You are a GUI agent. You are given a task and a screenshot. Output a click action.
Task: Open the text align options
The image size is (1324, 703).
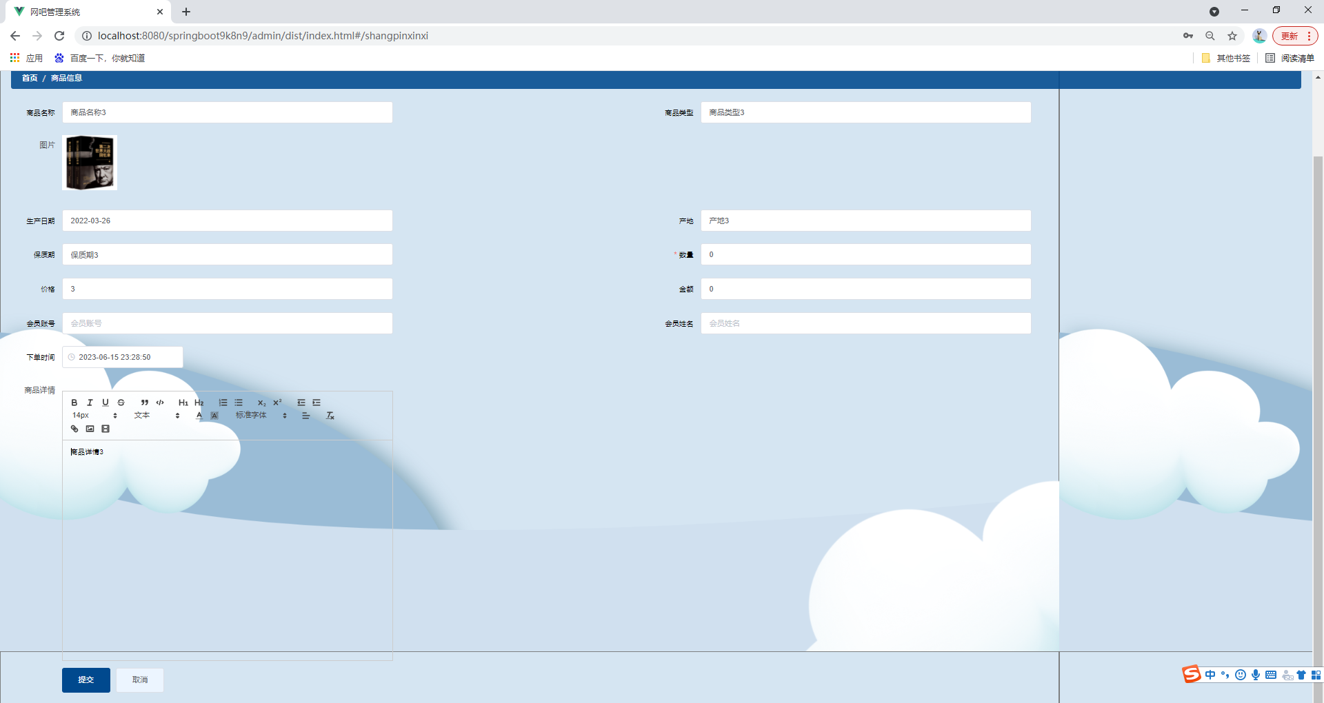[x=306, y=416]
